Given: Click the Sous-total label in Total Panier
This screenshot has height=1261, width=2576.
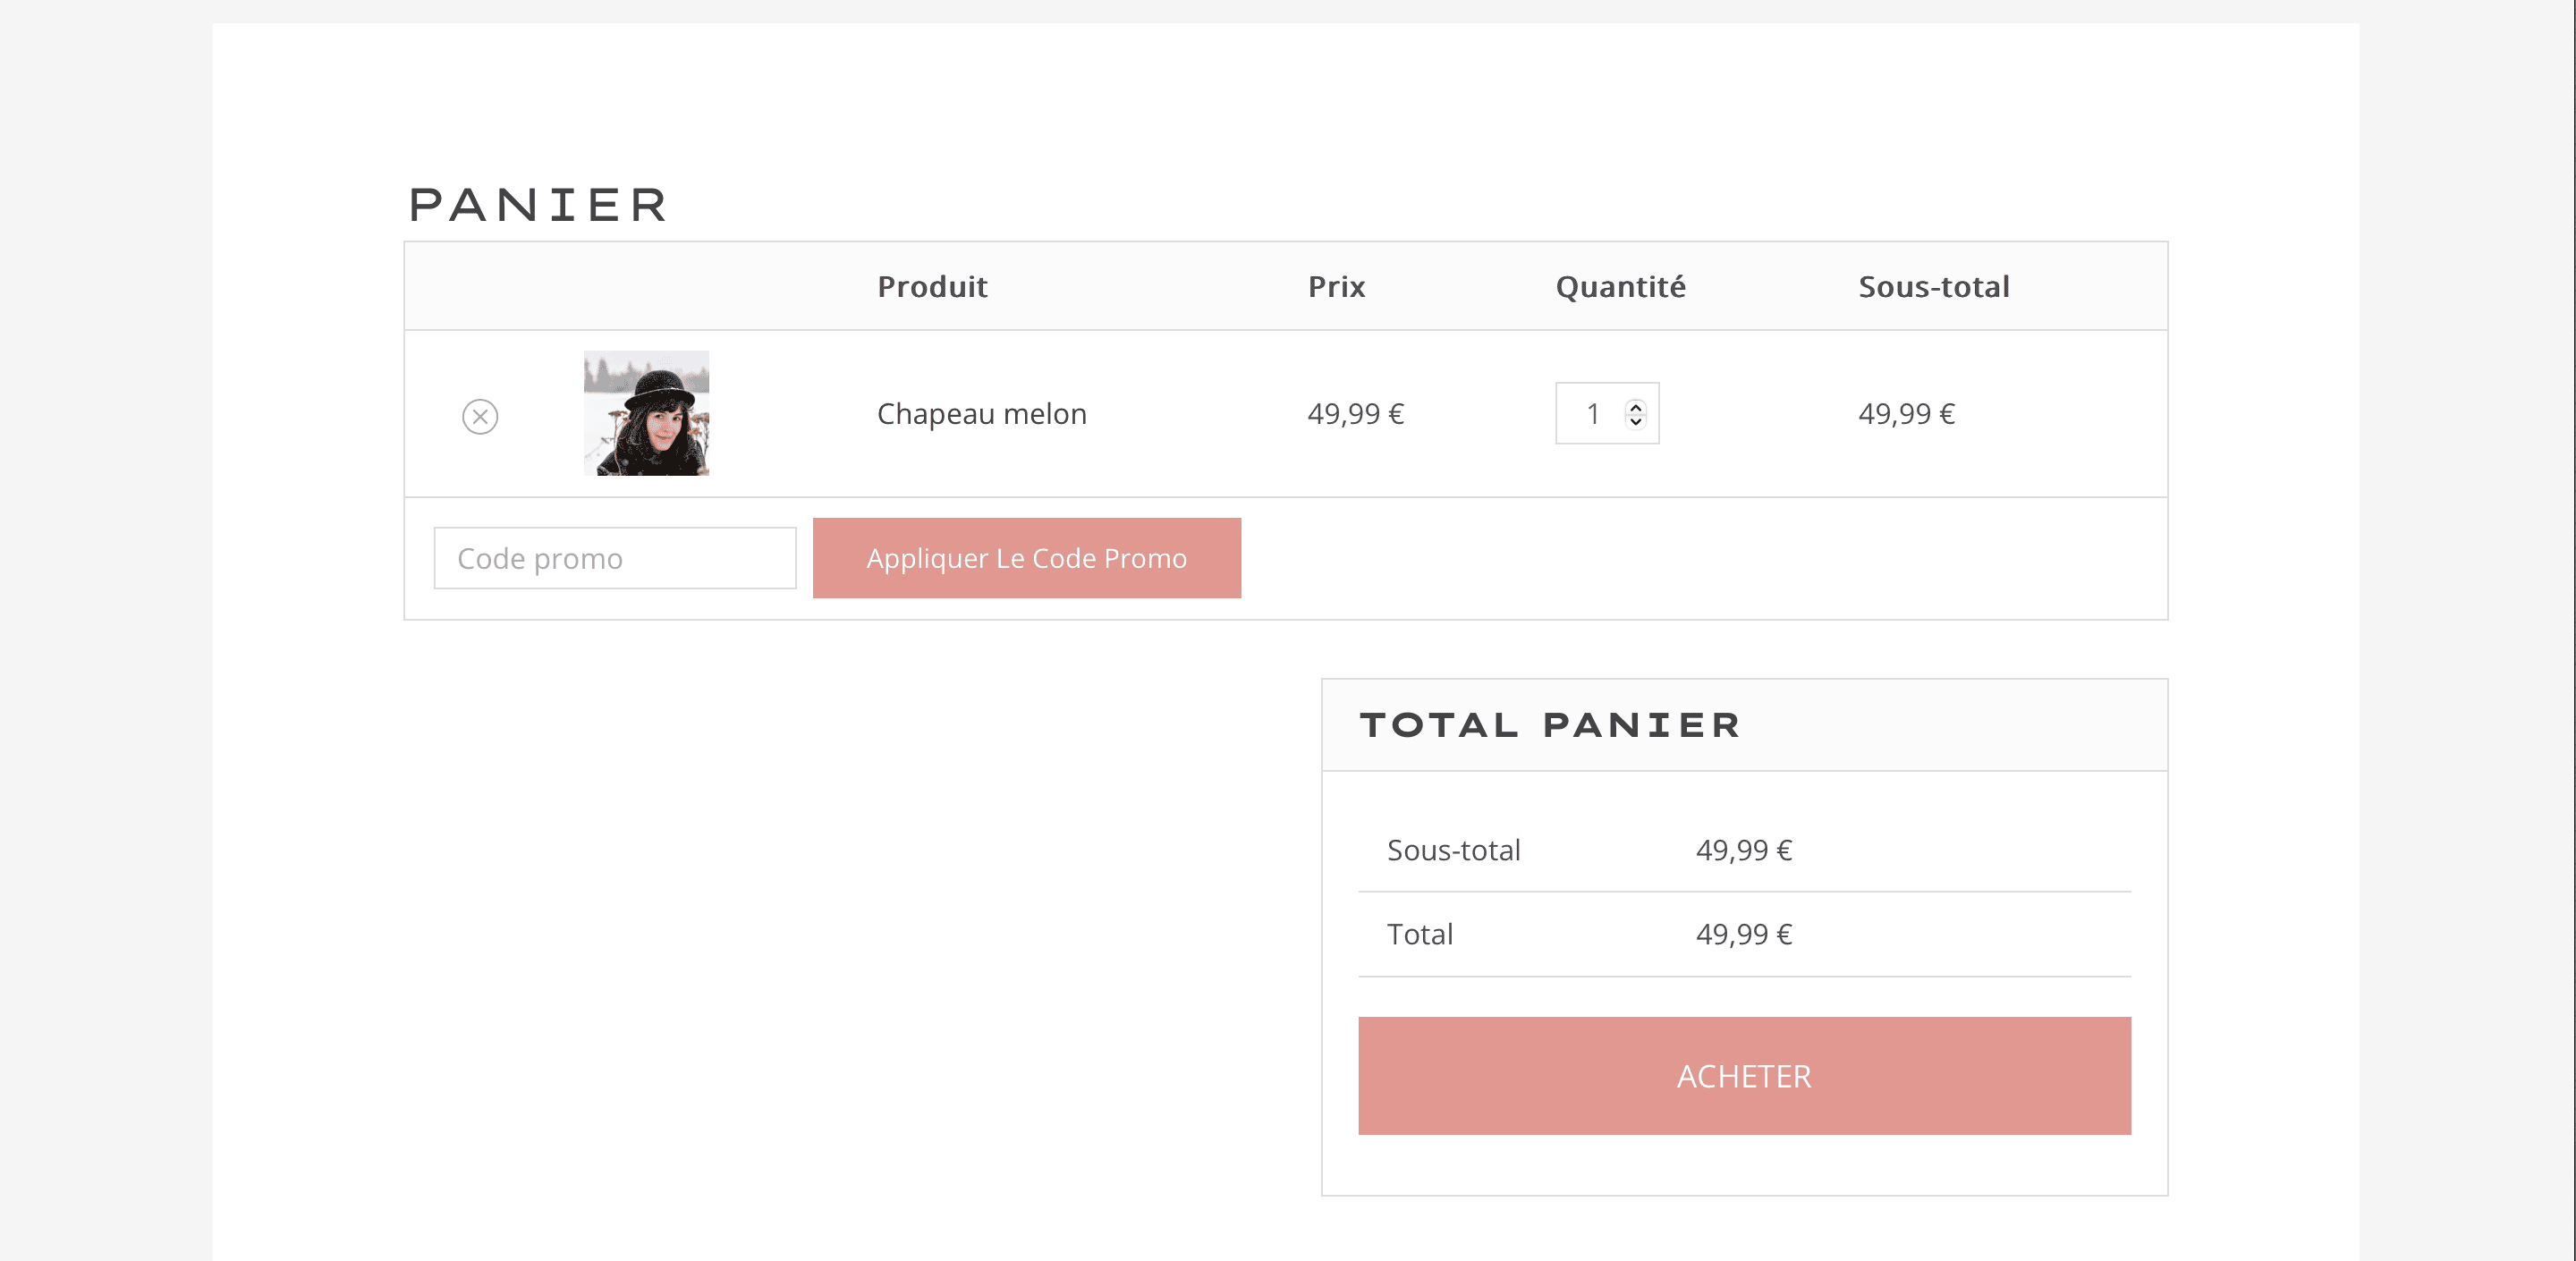Looking at the screenshot, I should tap(1453, 850).
